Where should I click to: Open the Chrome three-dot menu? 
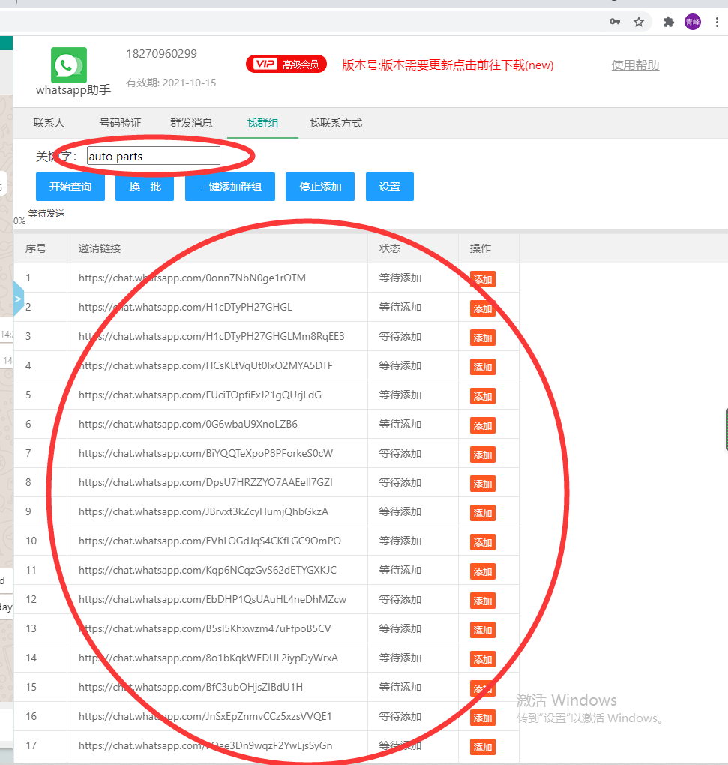[717, 22]
